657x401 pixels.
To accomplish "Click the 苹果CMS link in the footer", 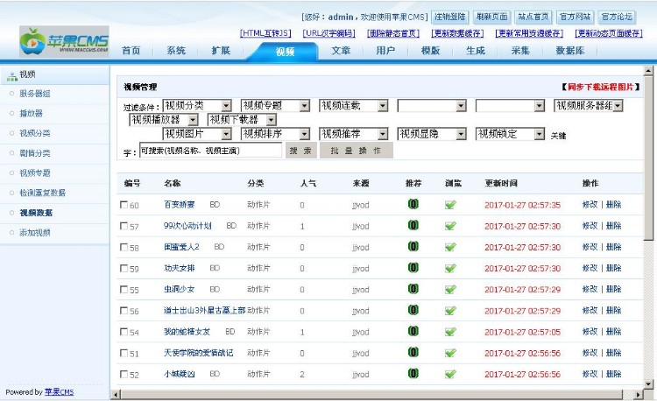I will [59, 392].
